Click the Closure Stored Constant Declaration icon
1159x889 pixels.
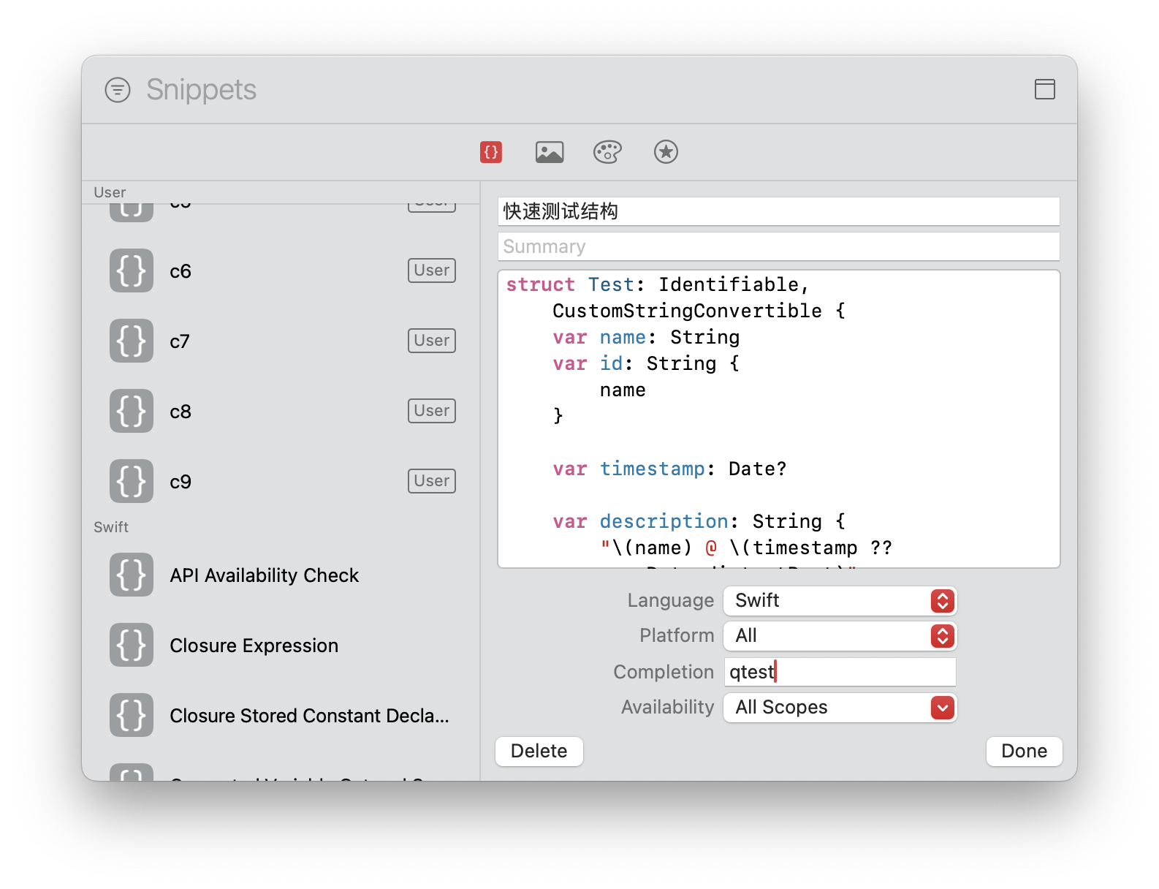coord(132,715)
